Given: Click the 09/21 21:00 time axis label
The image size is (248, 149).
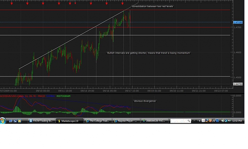Looking at the screenshot, I should (199, 91).
